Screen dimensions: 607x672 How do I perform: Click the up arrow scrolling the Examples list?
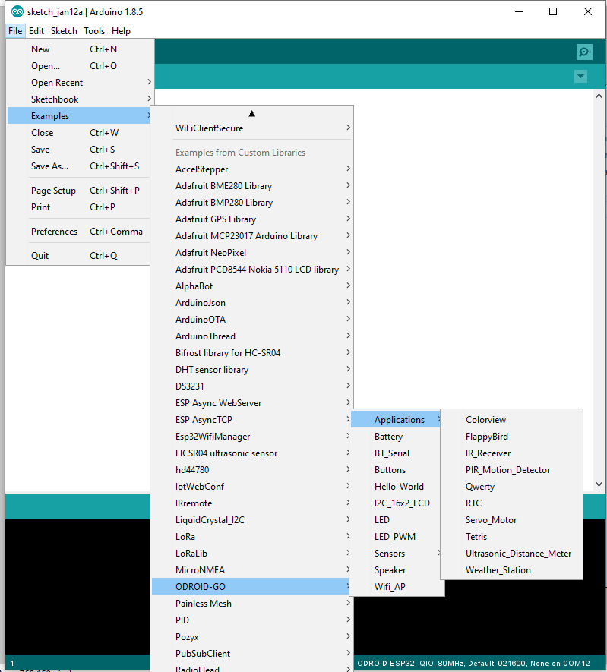251,114
